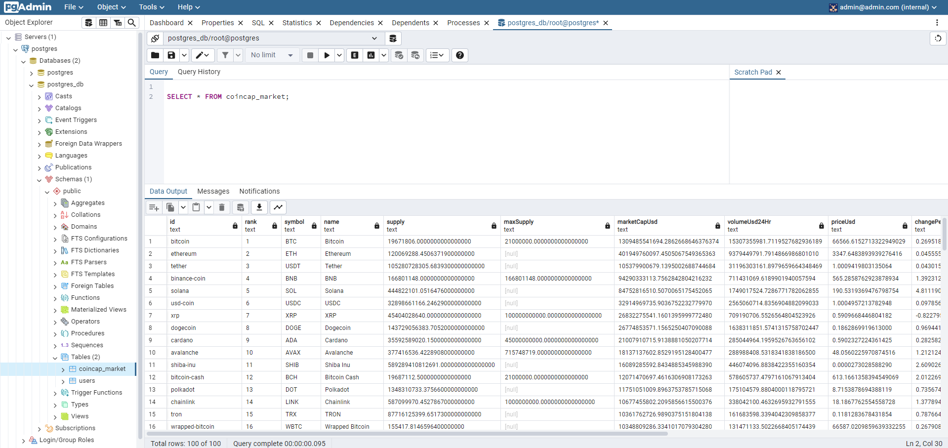This screenshot has height=448, width=948.
Task: Open the Filter options dropdown arrow
Action: pos(238,55)
